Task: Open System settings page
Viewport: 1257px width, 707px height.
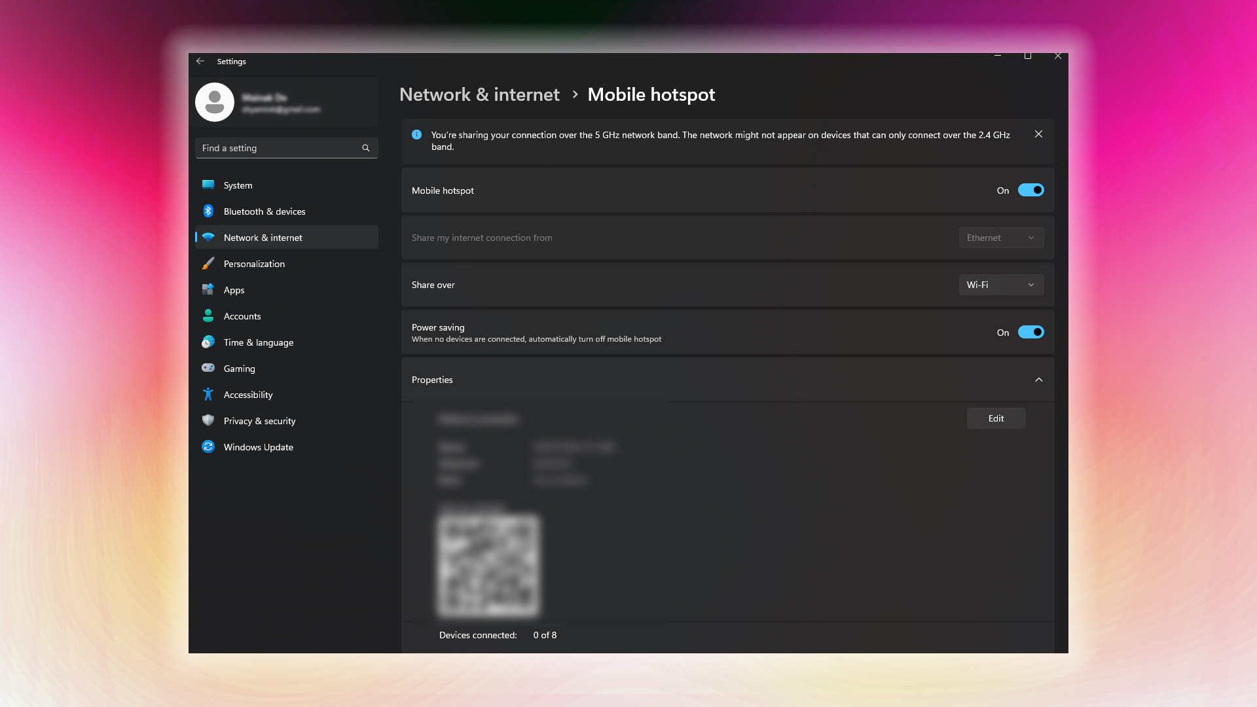Action: pyautogui.click(x=287, y=185)
